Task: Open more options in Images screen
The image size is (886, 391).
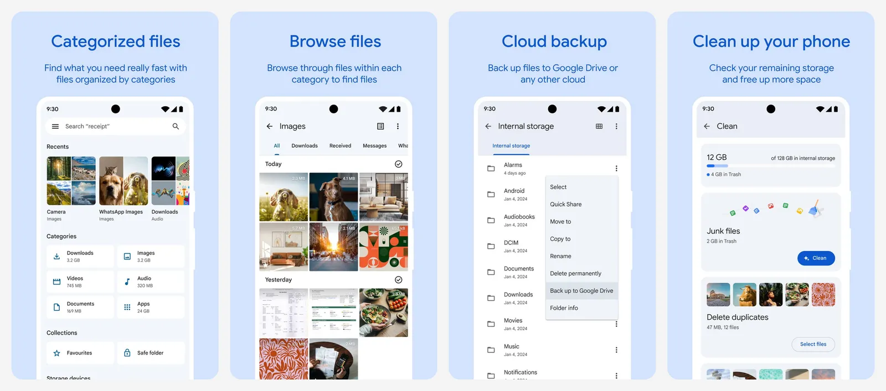Action: (398, 126)
